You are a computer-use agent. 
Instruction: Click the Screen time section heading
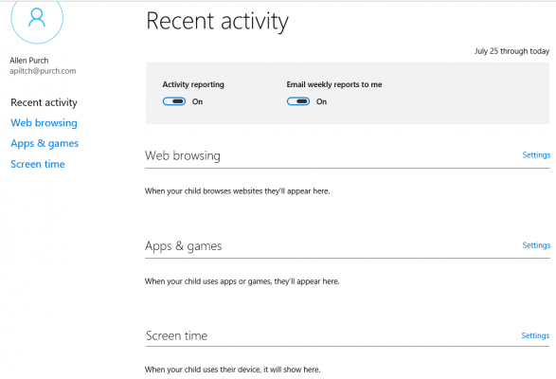coord(176,335)
